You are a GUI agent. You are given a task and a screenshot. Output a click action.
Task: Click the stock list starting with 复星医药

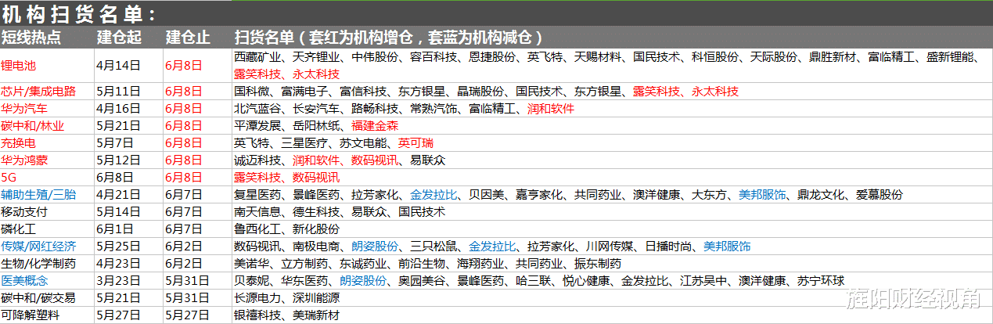tap(568, 194)
